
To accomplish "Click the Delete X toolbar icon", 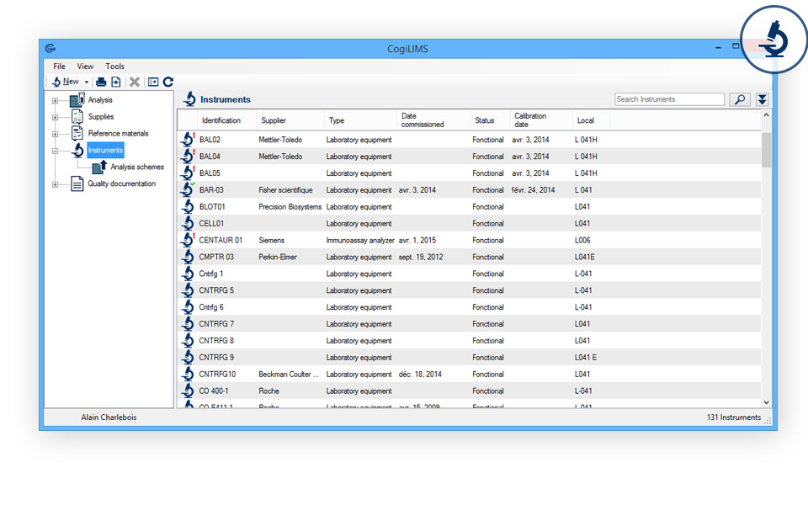I will (x=134, y=82).
